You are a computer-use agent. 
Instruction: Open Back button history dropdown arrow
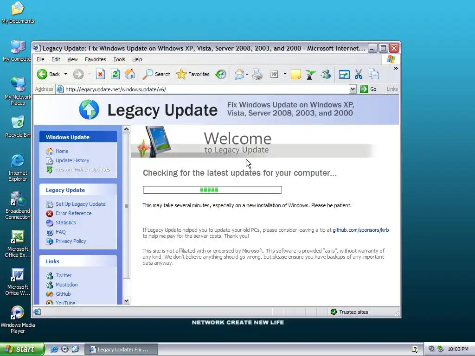click(x=65, y=74)
